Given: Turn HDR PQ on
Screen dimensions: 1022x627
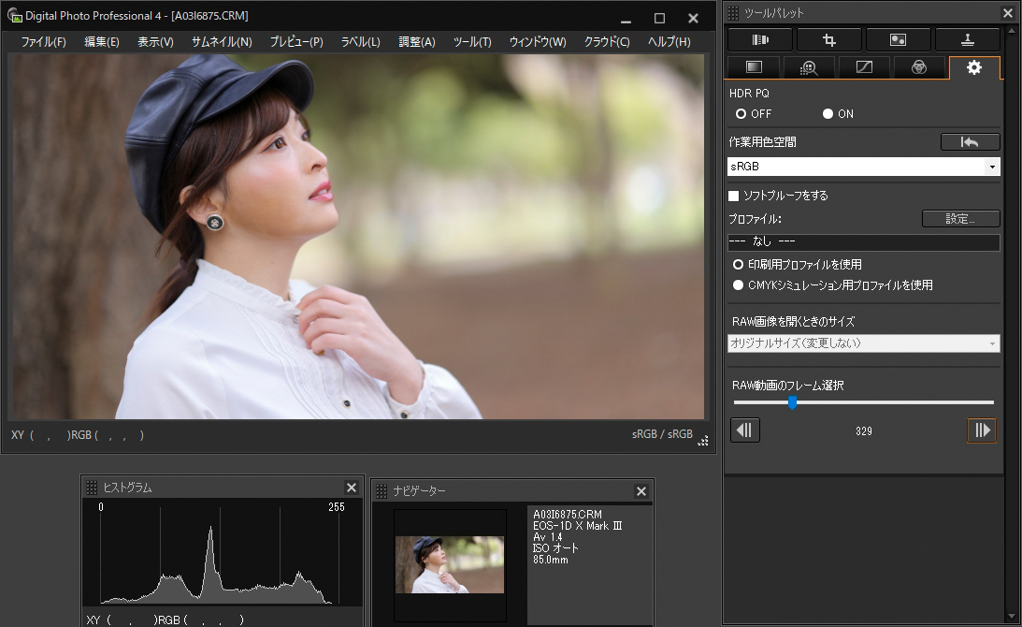Looking at the screenshot, I should (828, 114).
